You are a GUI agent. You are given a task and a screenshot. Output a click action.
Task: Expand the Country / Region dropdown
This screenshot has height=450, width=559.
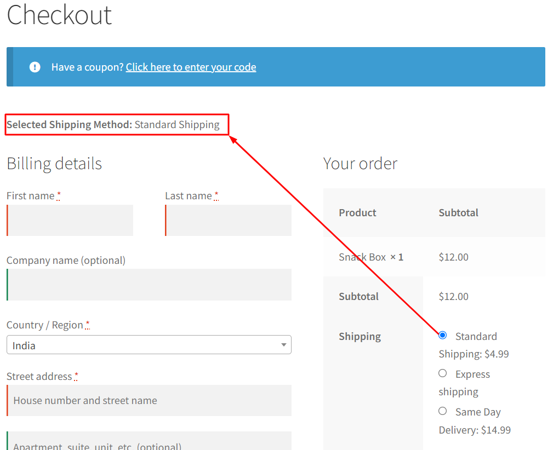149,345
